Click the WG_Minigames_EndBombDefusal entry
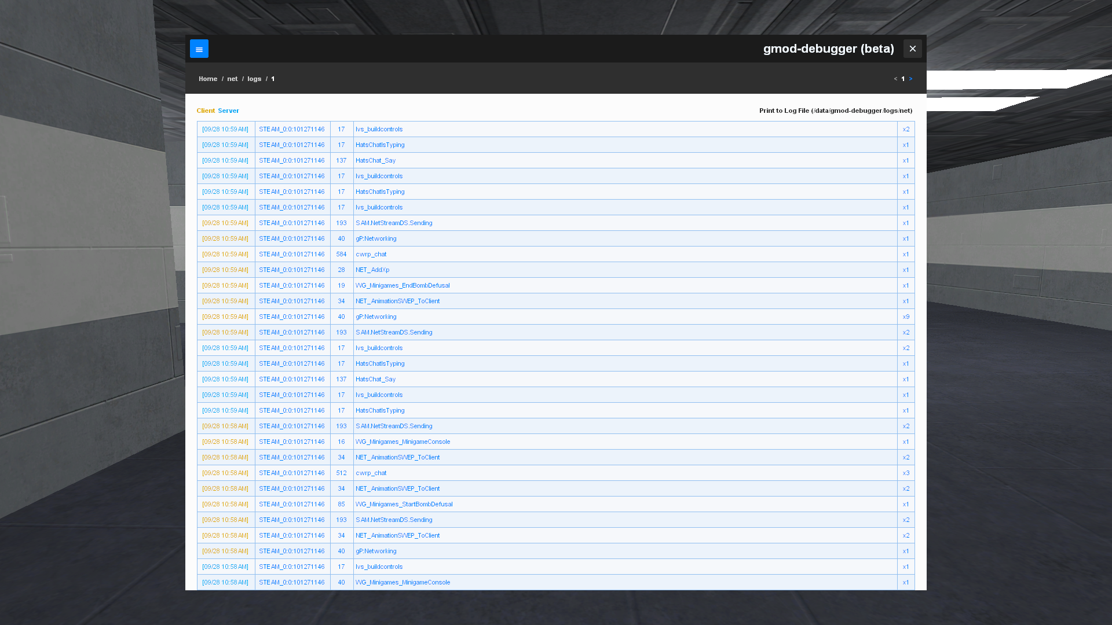Viewport: 1112px width, 625px height. [x=403, y=285]
